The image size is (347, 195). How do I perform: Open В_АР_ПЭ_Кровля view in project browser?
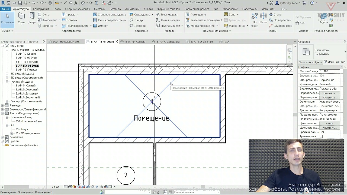click(26, 54)
